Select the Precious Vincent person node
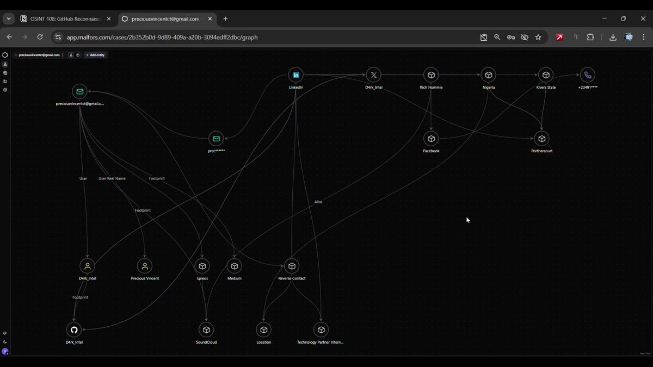The image size is (653, 367). coord(145,266)
